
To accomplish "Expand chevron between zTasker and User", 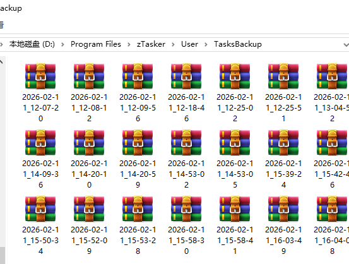I will [173, 45].
